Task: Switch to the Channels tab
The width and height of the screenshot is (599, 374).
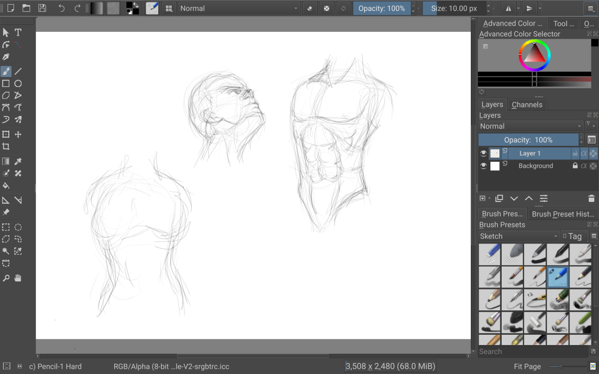Action: coord(526,105)
